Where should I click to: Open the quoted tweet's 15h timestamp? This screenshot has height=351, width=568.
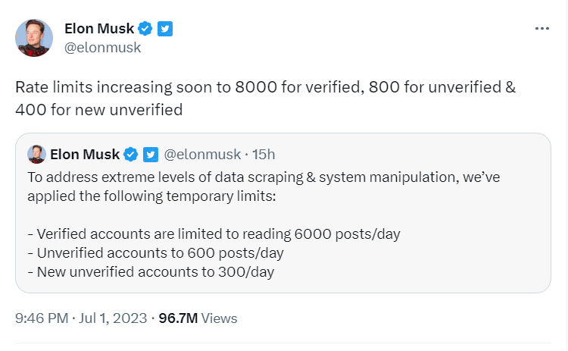pos(264,155)
